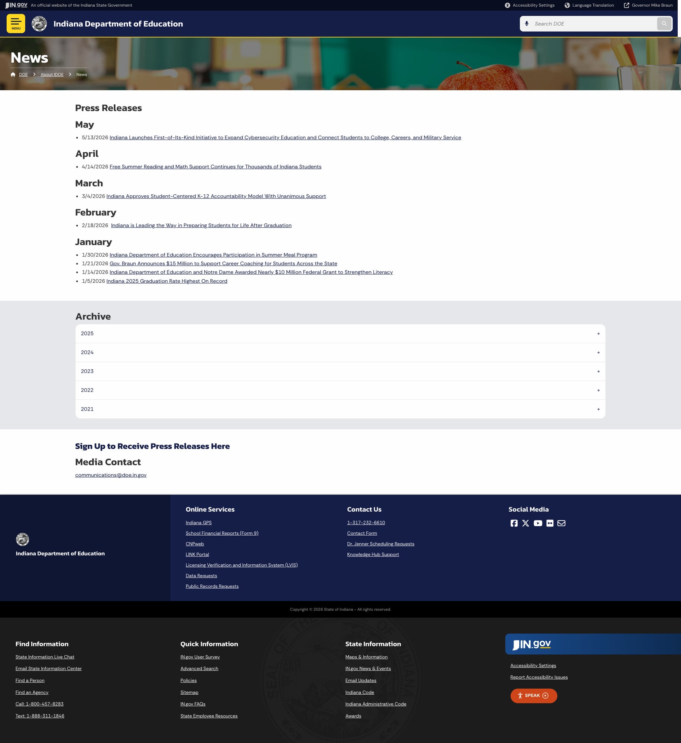Click the Indiana state seal logo in header

click(39, 24)
